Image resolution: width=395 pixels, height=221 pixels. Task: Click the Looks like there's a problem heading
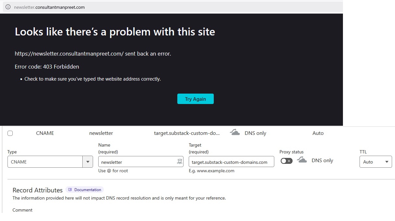115,32
